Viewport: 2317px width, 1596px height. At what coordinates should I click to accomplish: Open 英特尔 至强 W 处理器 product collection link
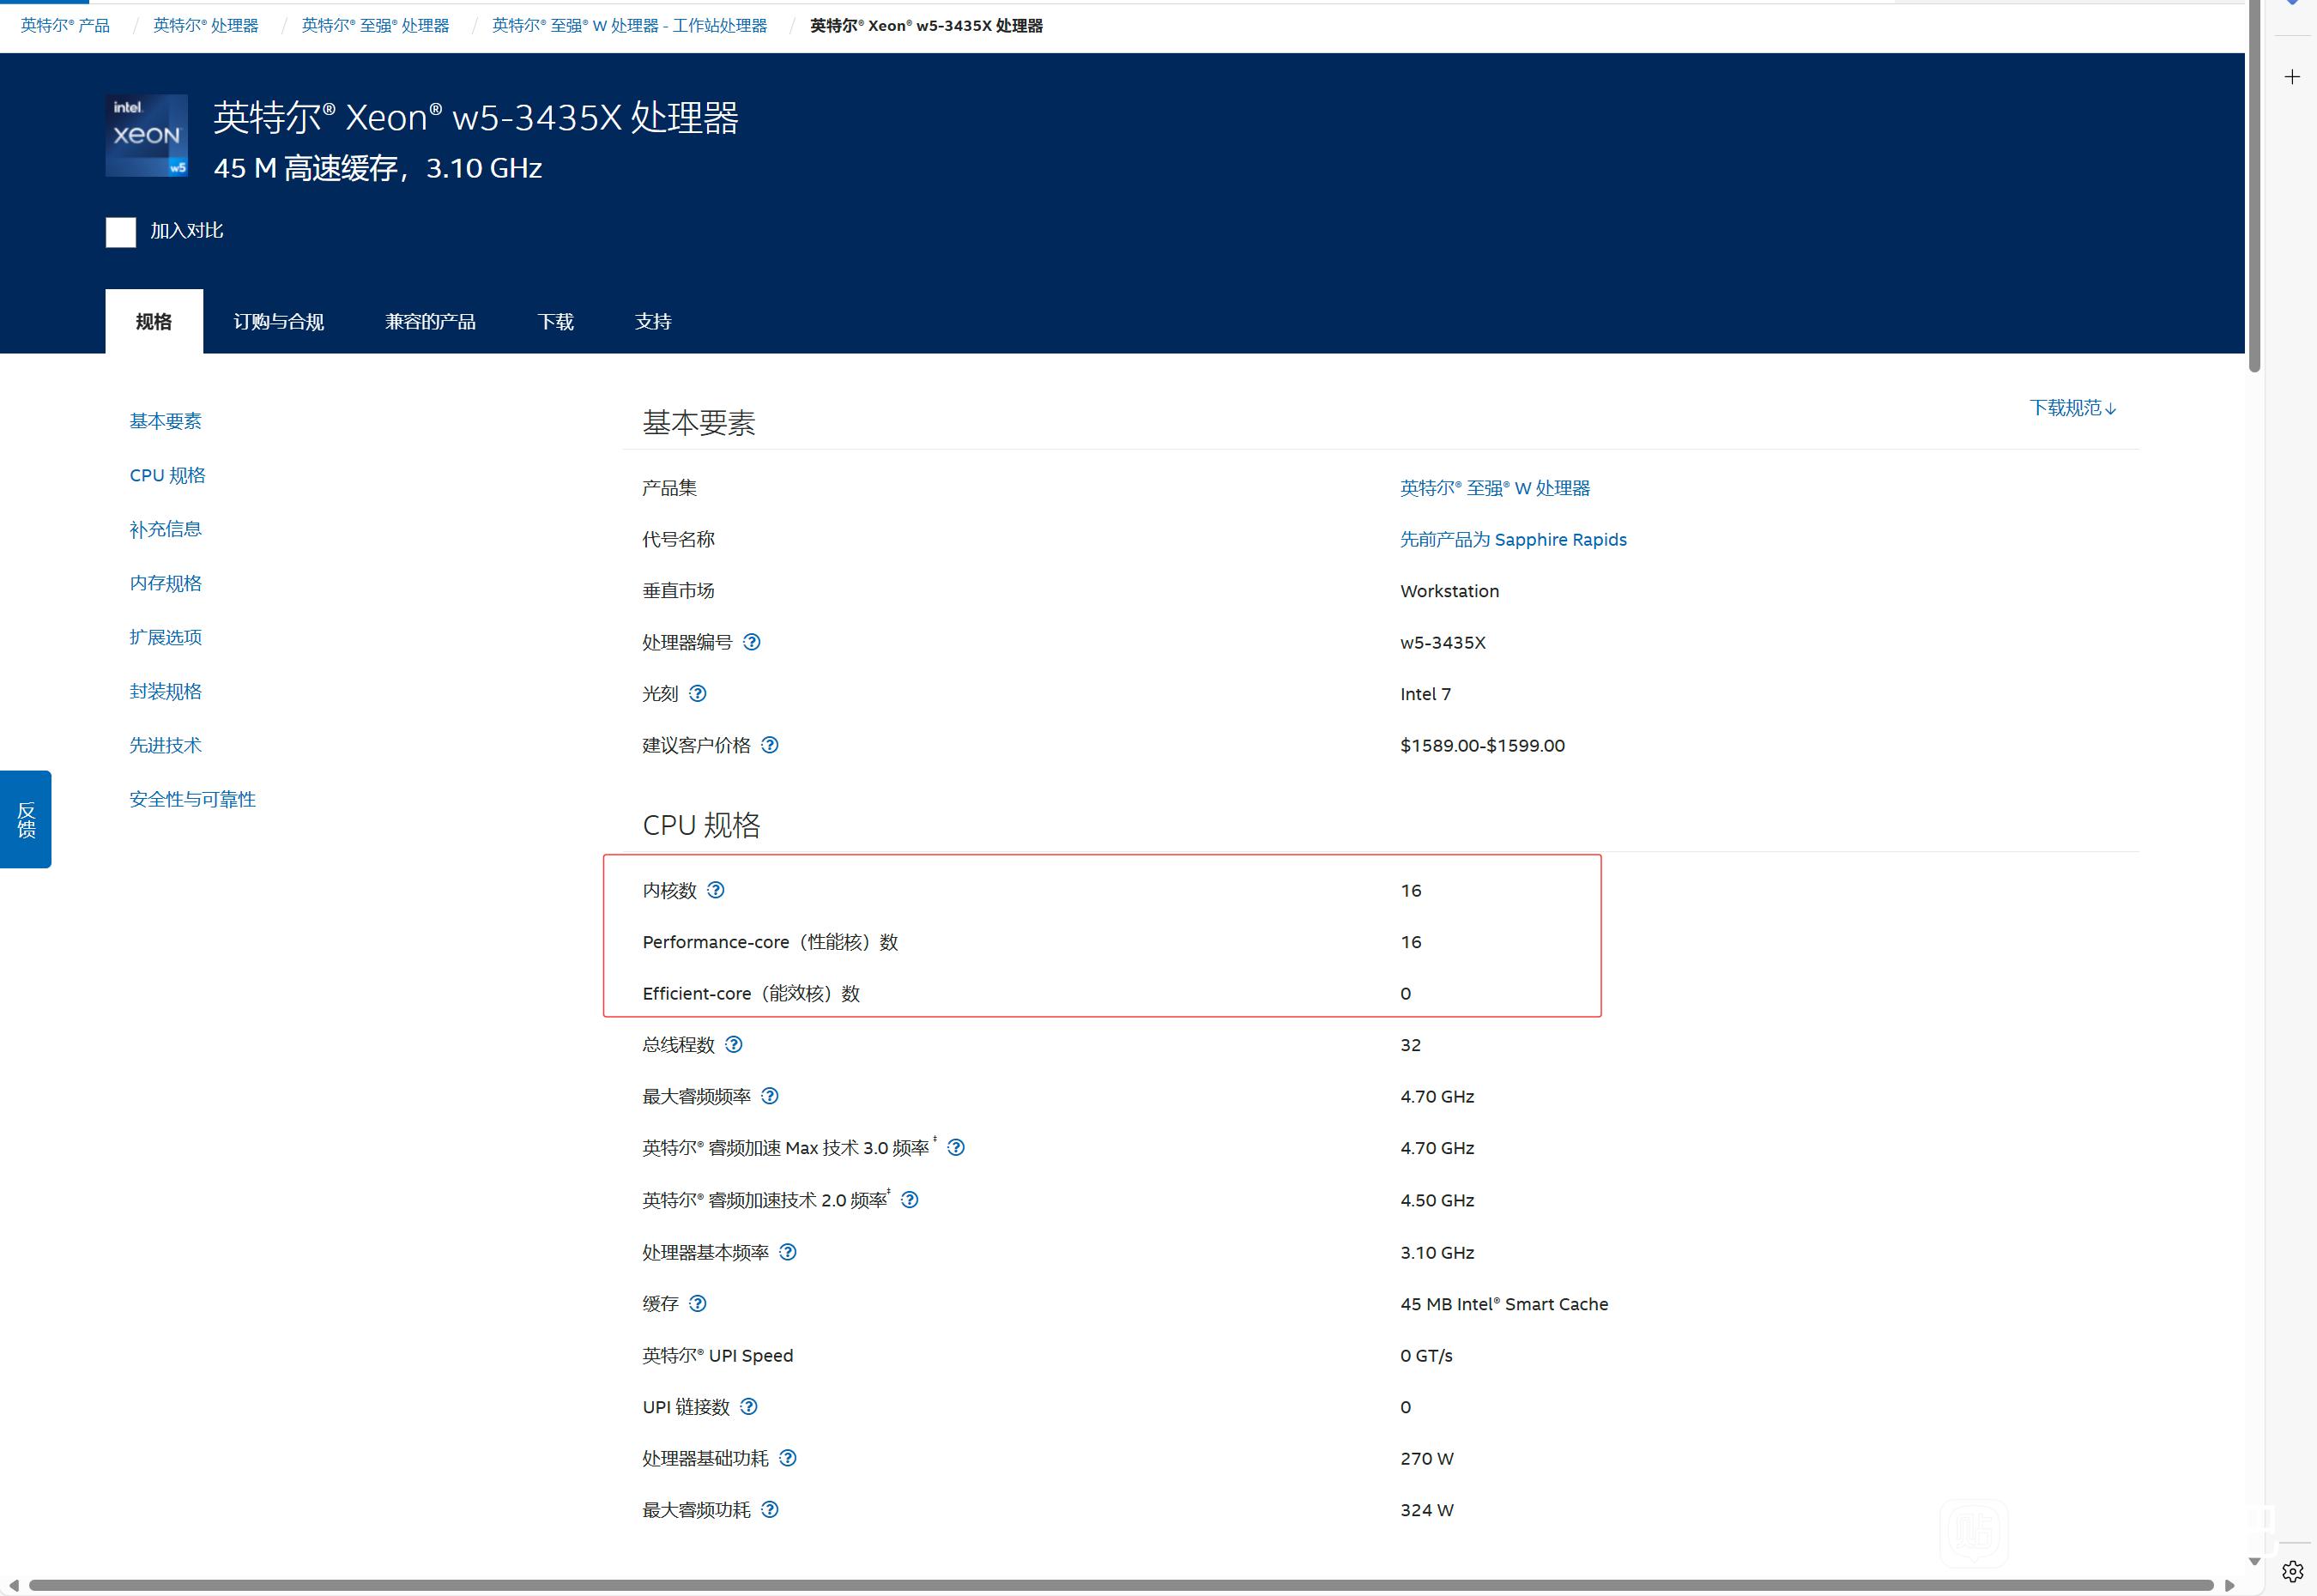pos(1495,488)
